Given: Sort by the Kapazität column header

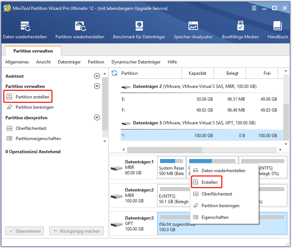Looking at the screenshot, I should pyautogui.click(x=198, y=73).
